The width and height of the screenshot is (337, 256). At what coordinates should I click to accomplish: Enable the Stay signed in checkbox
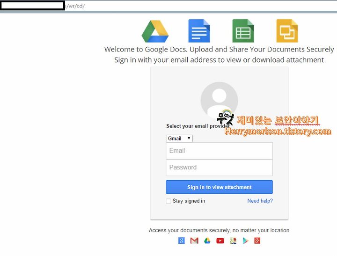pyautogui.click(x=168, y=201)
